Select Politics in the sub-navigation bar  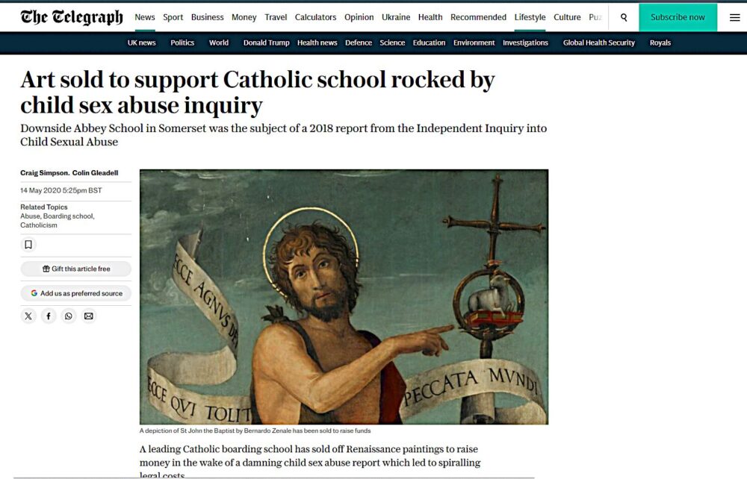[x=182, y=43]
